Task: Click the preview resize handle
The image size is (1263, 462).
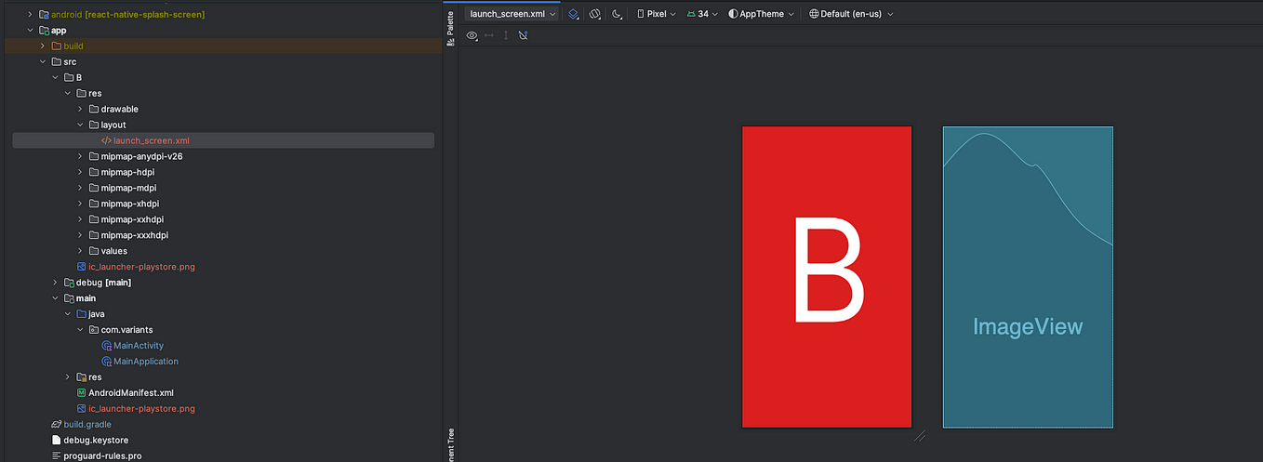Action: tap(920, 435)
